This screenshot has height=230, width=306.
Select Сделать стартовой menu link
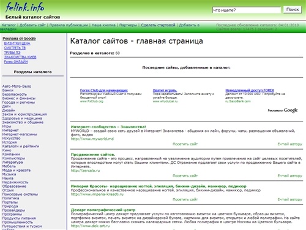(158, 25)
